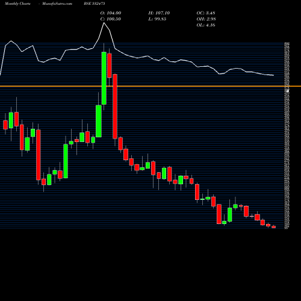
Task: Click the high value 'H: 107.10'
Action: (159, 13)
